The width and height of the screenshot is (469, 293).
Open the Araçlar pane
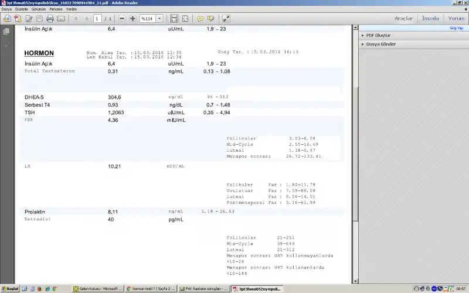pos(403,19)
